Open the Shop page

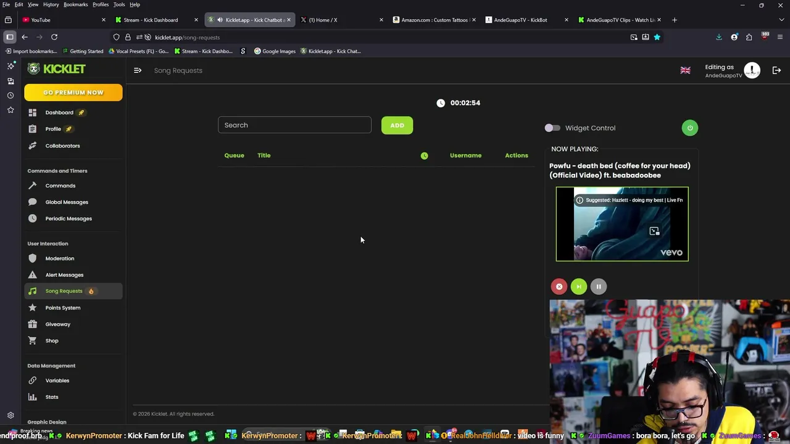[73, 340]
